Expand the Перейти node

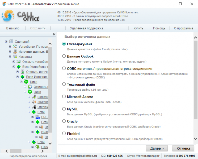point(33,147)
